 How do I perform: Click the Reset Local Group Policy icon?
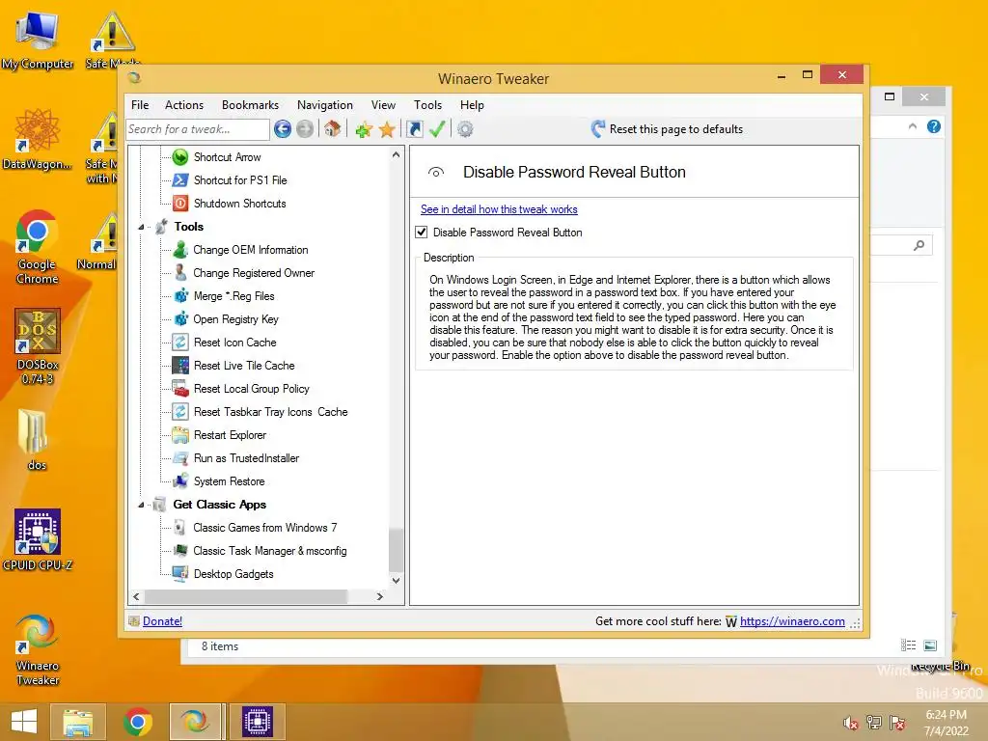180,389
